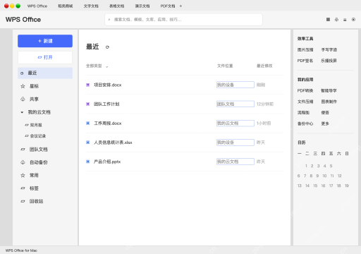Click the blue 新建 button
Image resolution: width=361 pixels, height=254 pixels.
pyautogui.click(x=45, y=41)
